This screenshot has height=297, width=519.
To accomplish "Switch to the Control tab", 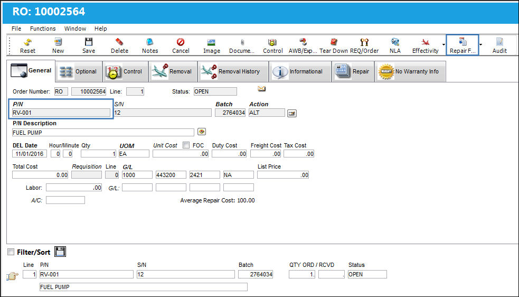I will (x=125, y=71).
